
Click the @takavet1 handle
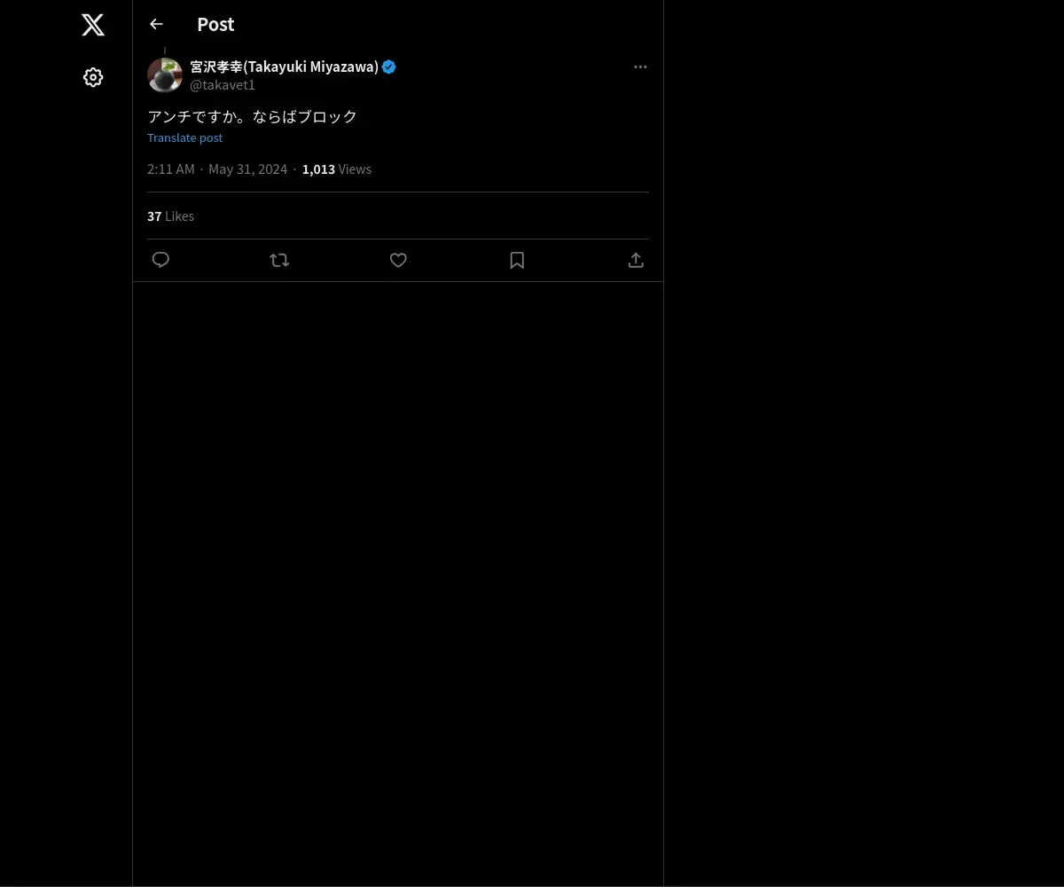click(223, 85)
